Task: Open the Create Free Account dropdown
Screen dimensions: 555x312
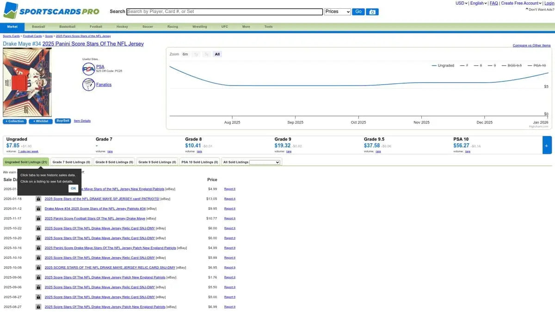Action: click(521, 3)
